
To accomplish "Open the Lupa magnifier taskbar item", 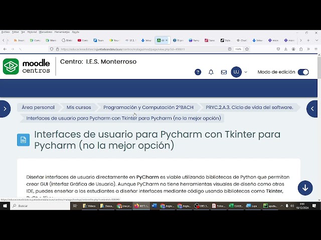I will point(252,206).
